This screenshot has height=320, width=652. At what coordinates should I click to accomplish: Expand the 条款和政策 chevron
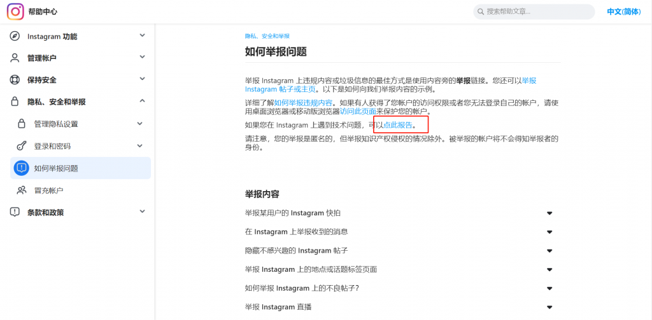142,211
